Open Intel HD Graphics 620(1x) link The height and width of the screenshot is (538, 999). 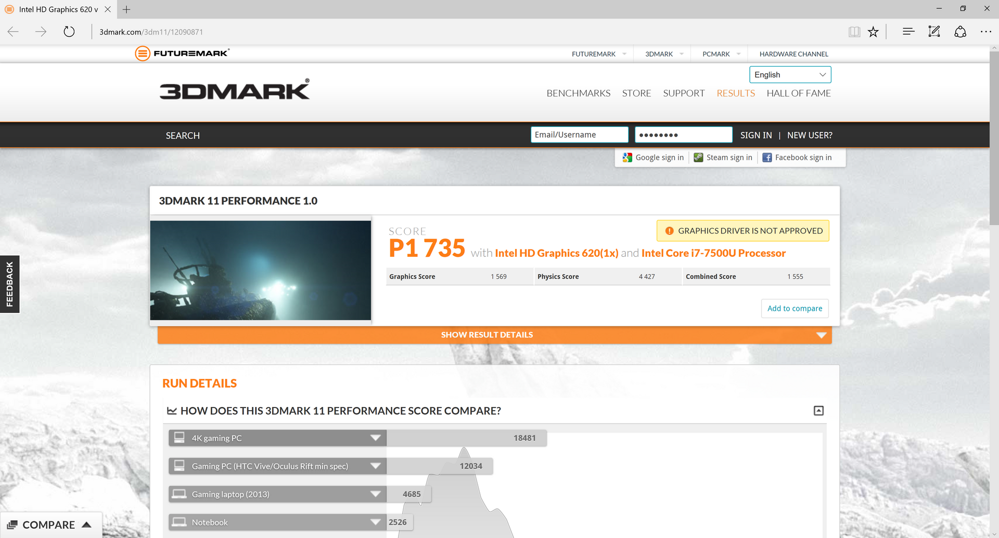pos(557,253)
